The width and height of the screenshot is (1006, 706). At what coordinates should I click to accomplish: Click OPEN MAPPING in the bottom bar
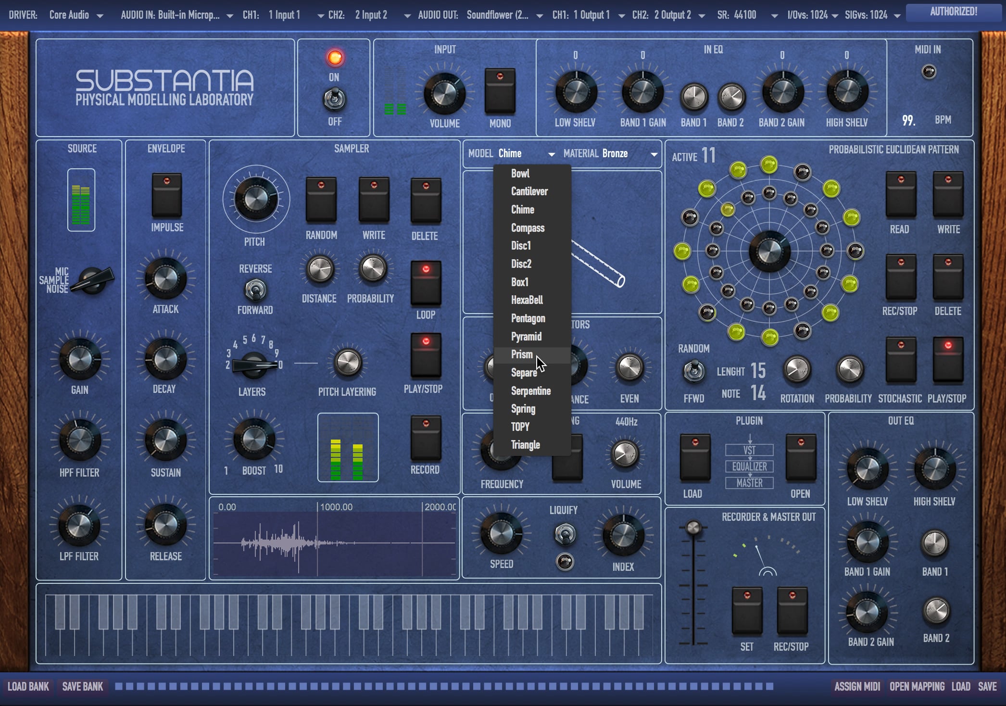pos(917,686)
